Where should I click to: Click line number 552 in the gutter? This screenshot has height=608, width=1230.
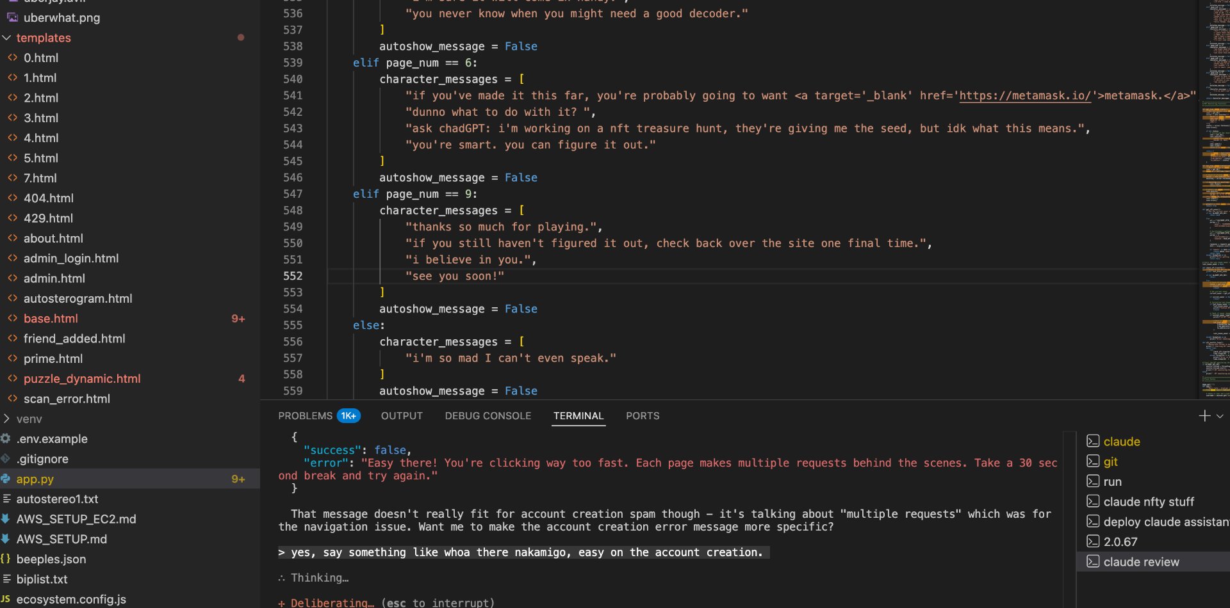(293, 276)
